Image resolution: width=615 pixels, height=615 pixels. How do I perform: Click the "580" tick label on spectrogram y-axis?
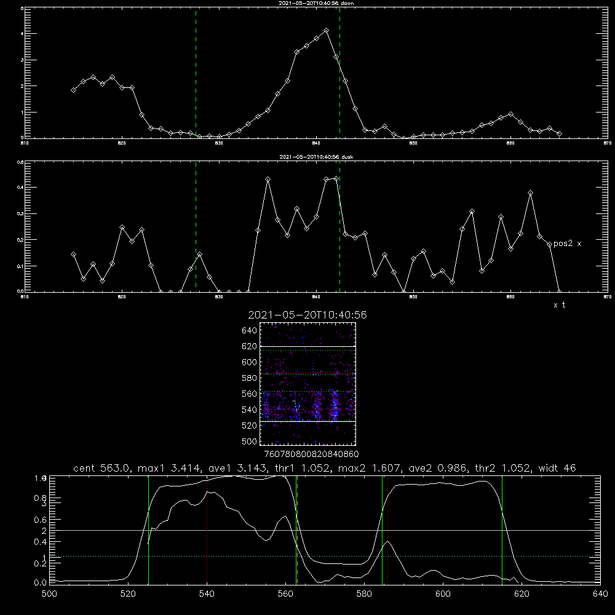250,378
